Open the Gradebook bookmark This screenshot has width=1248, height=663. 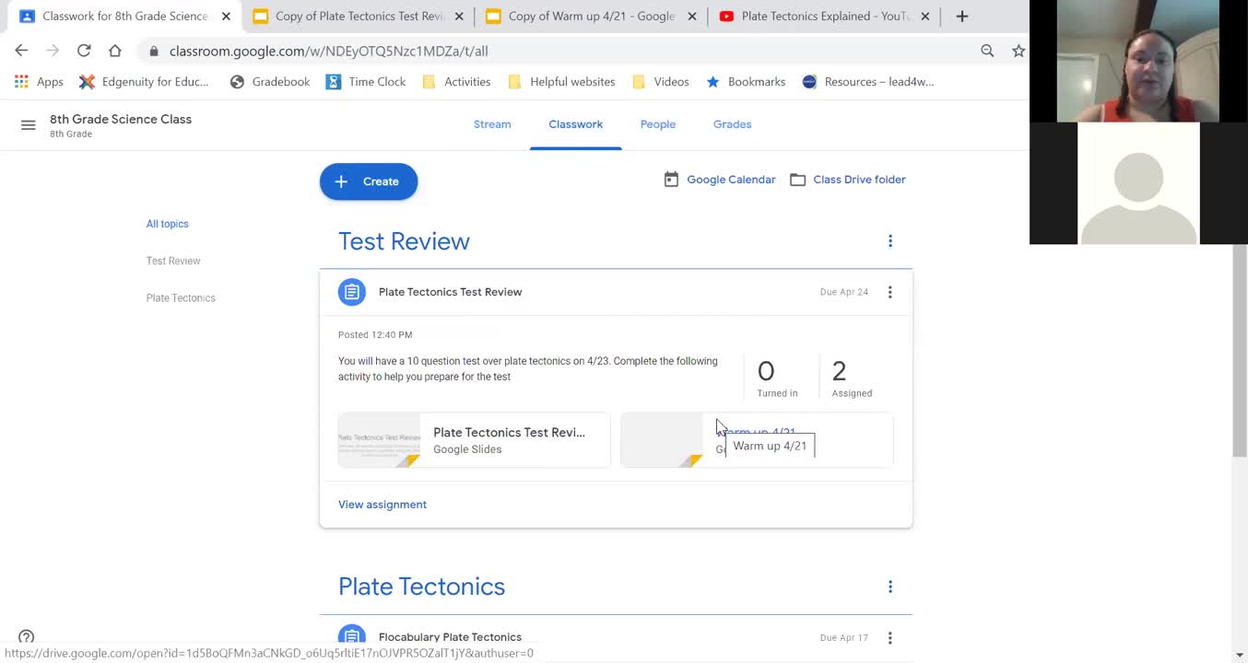pos(269,82)
